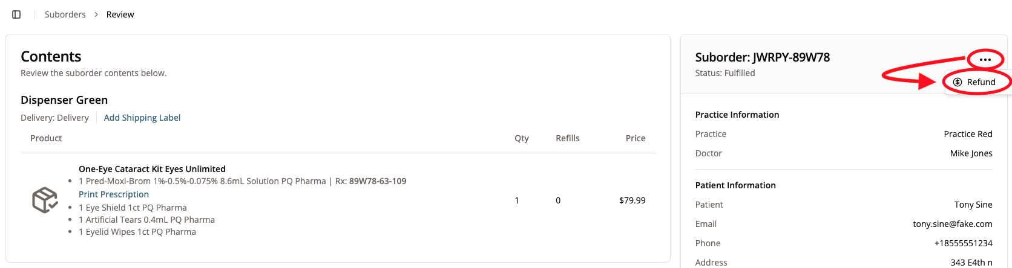Toggle the sidebar panel icon
The width and height of the screenshot is (1012, 268).
coord(16,14)
